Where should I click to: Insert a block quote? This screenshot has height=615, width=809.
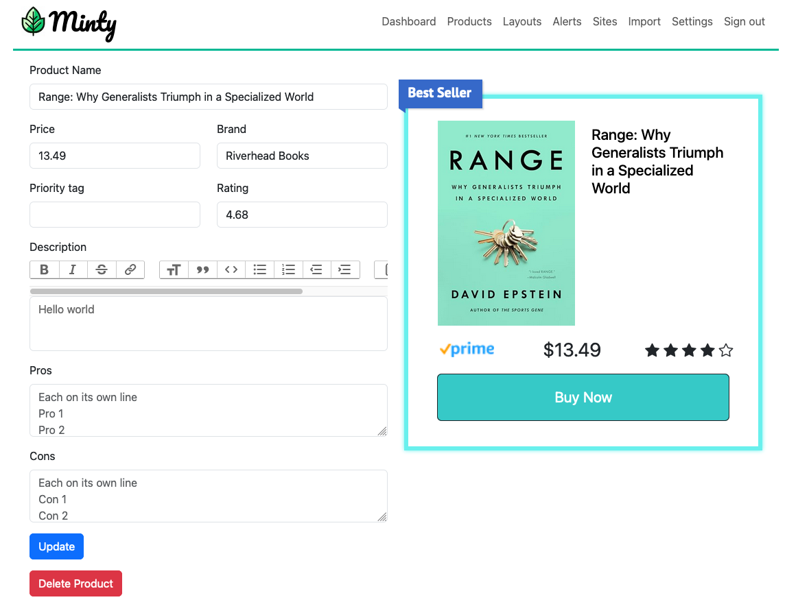coord(203,269)
